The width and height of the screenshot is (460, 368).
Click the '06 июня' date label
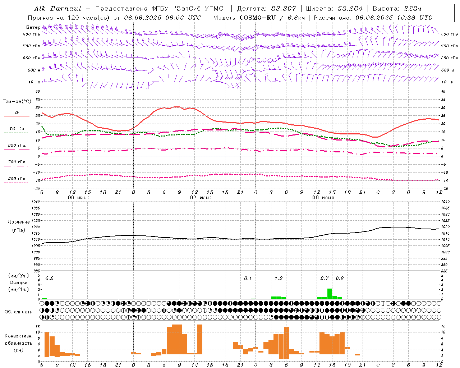[x=79, y=198]
